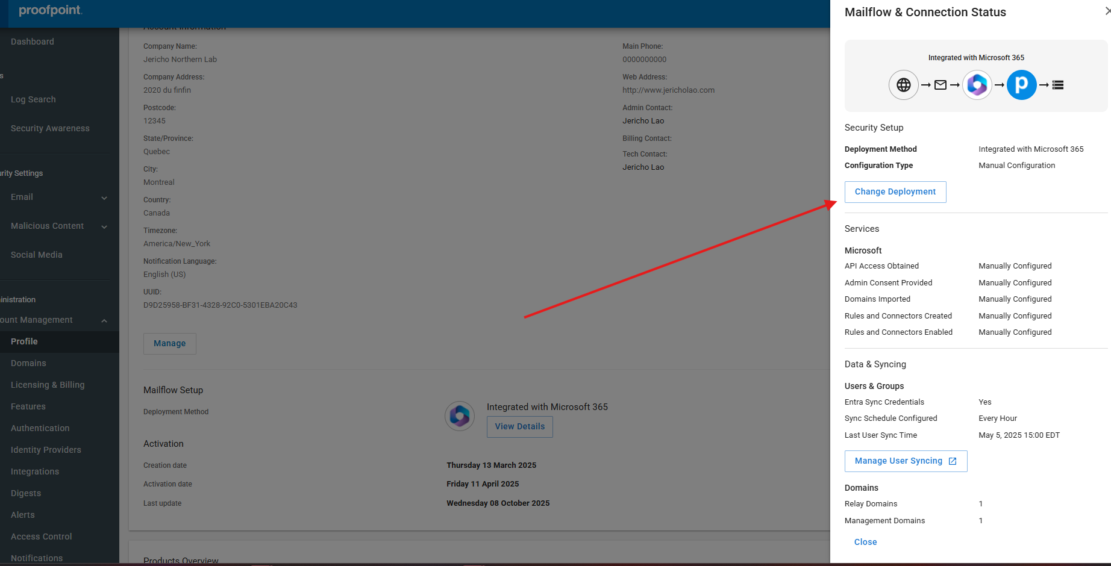Open the Features page
1111x566 pixels.
click(28, 406)
